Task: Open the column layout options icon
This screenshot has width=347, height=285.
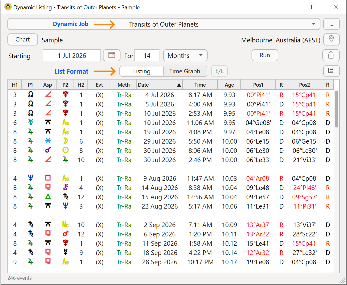Action: click(332, 71)
